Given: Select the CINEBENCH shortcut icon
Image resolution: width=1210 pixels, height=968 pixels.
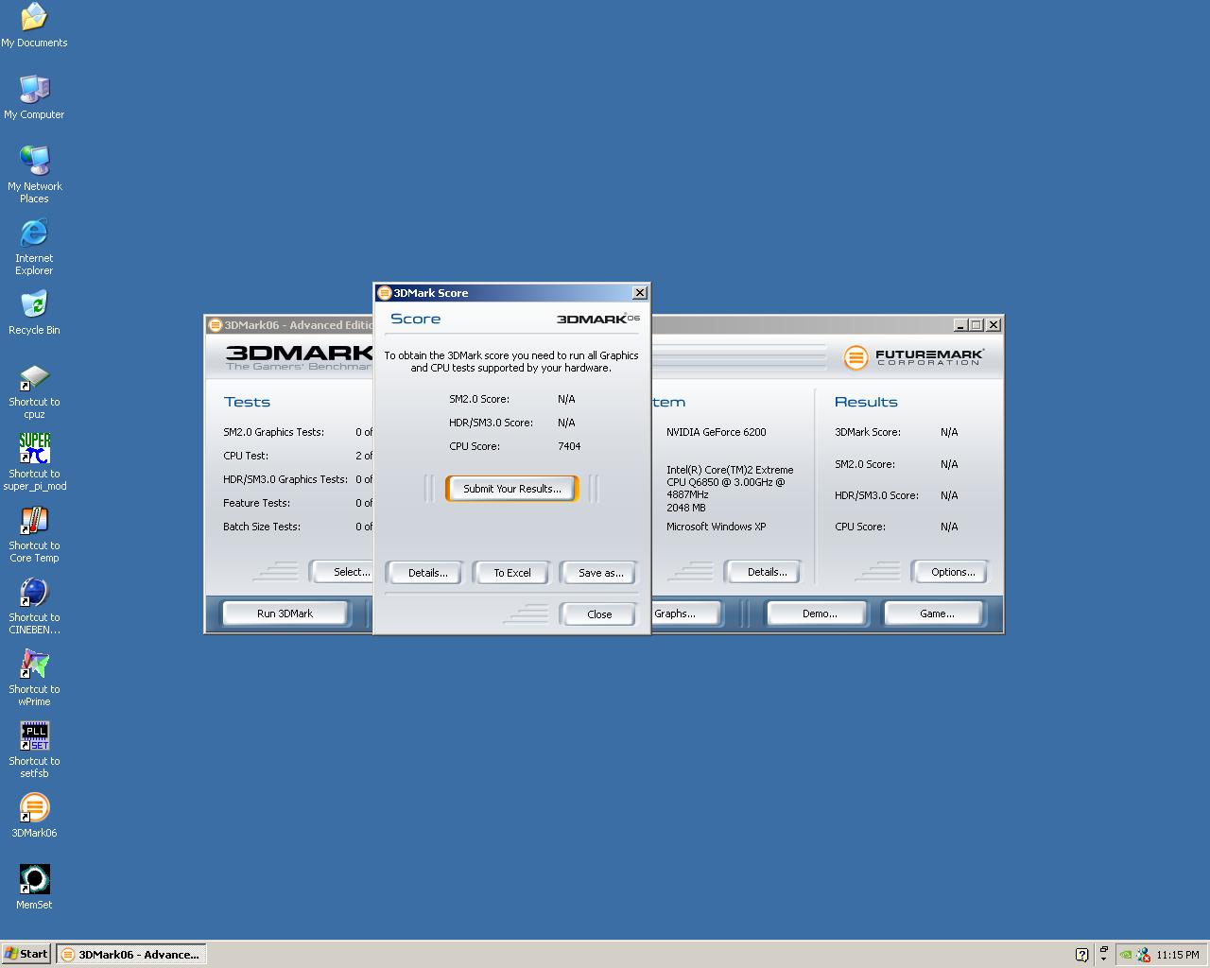Looking at the screenshot, I should click(34, 606).
